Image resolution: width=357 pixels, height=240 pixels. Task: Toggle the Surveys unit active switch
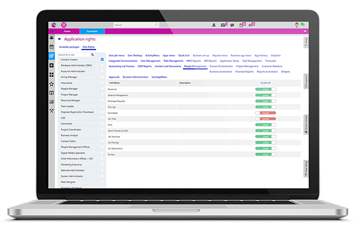click(266, 154)
